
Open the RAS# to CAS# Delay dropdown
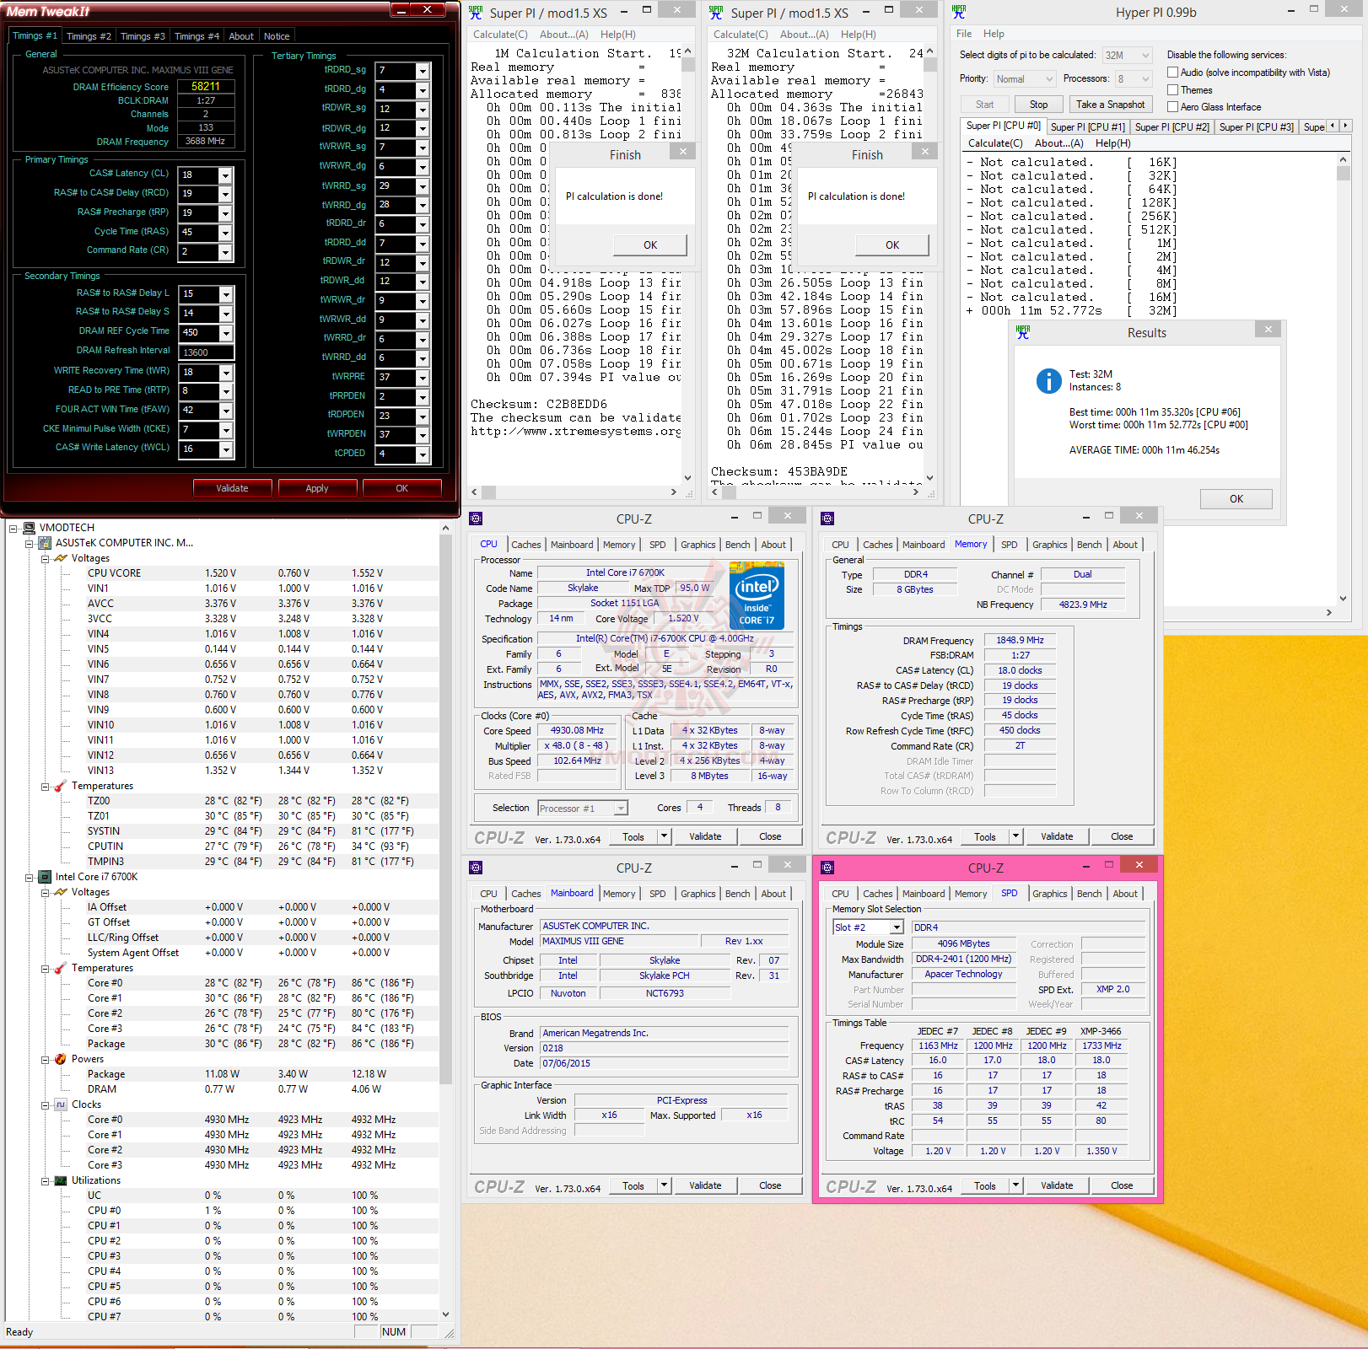tap(225, 194)
